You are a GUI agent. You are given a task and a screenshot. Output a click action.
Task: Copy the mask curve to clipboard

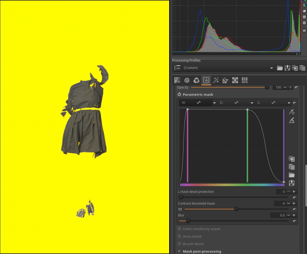click(x=291, y=159)
